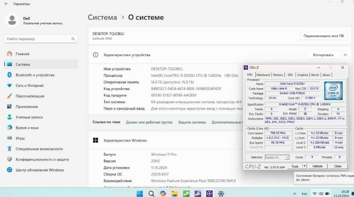The width and height of the screenshot is (354, 197).
Task: Click the Core Speed value 798.05 MHz
Action: point(278,133)
